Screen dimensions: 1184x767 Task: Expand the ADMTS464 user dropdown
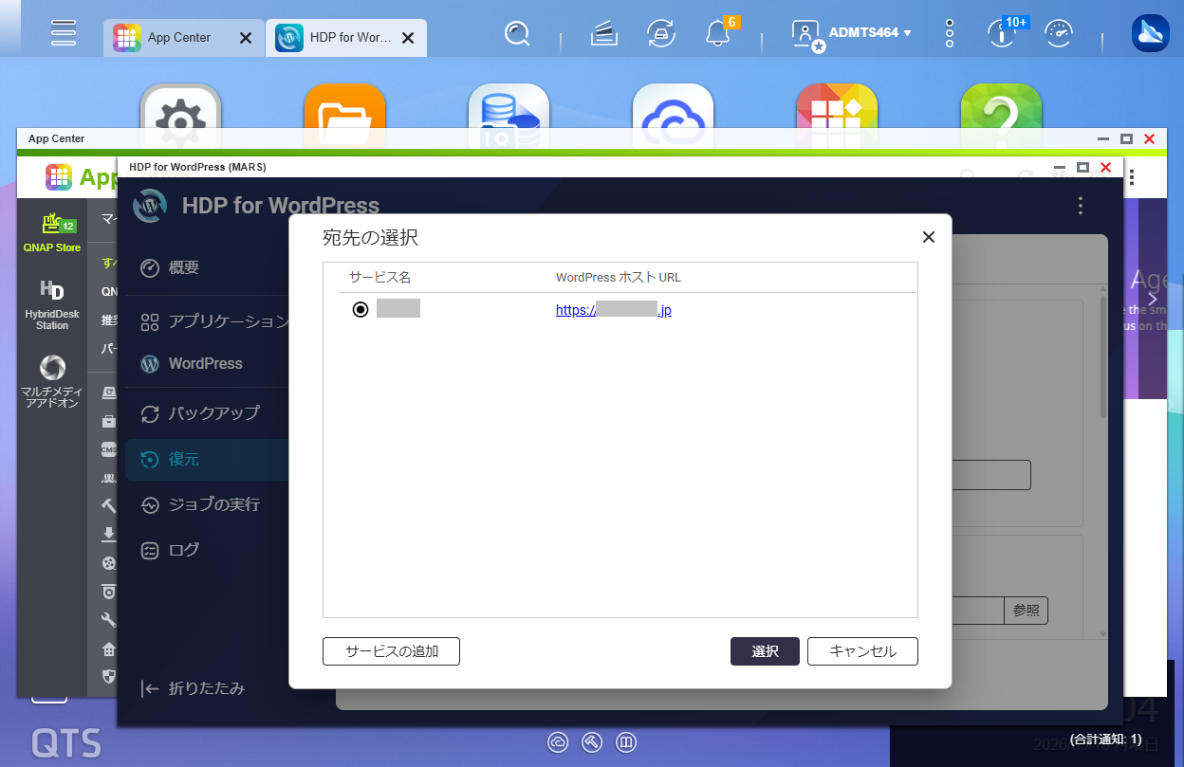[x=869, y=32]
